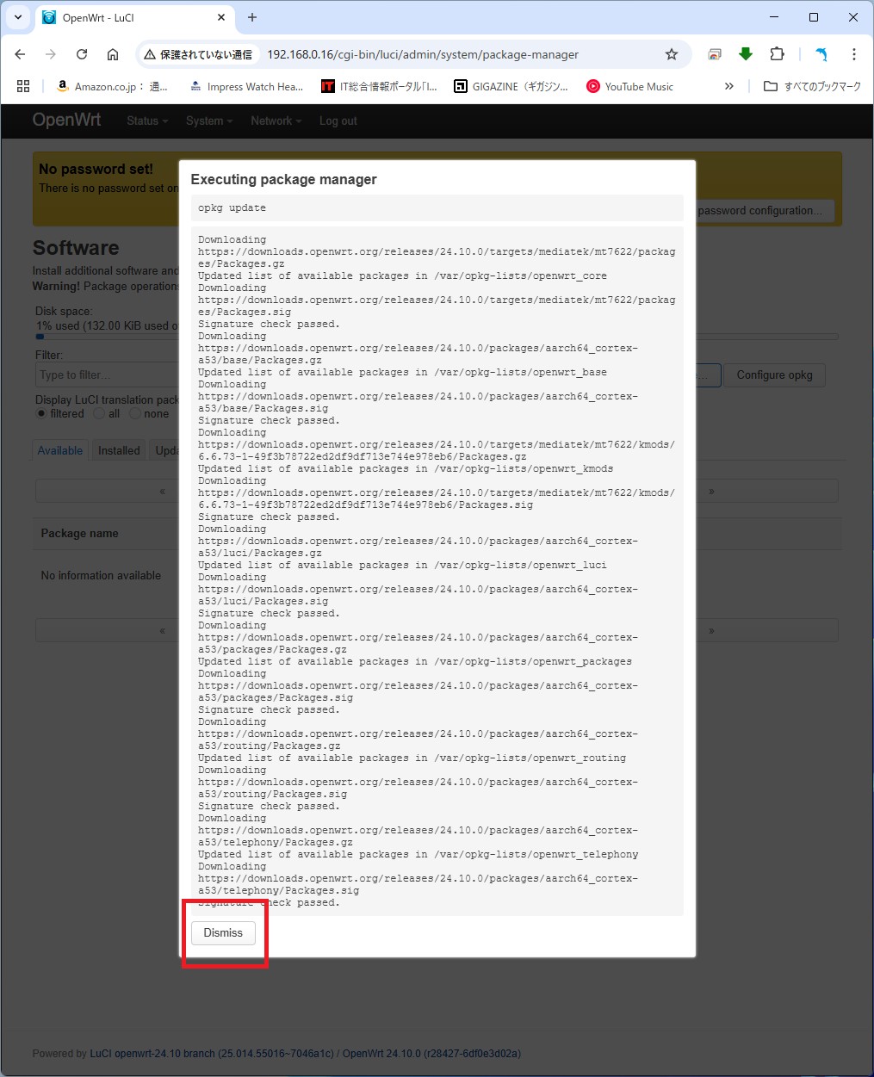Viewport: 874px width, 1077px height.
Task: Open the green download arrow extension
Action: tap(746, 54)
